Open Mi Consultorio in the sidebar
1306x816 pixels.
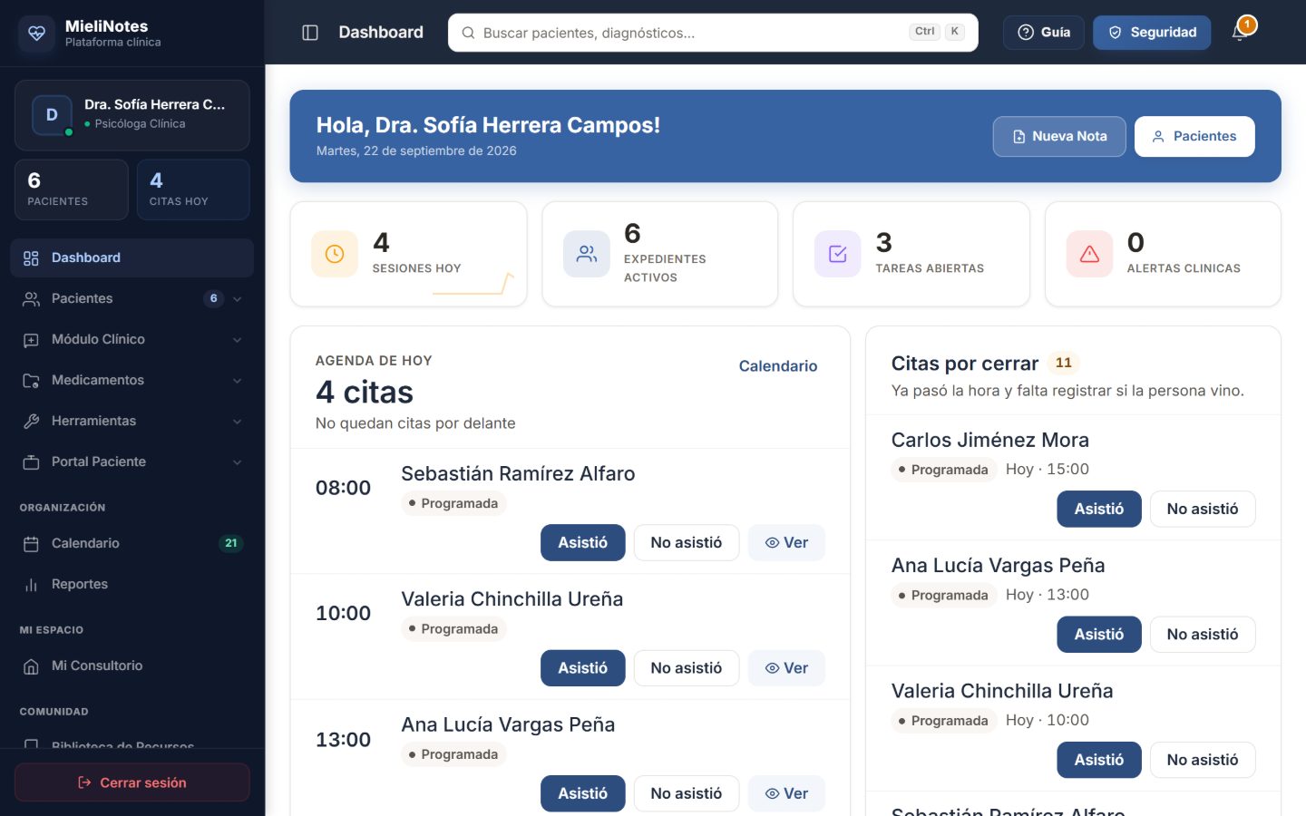coord(132,666)
